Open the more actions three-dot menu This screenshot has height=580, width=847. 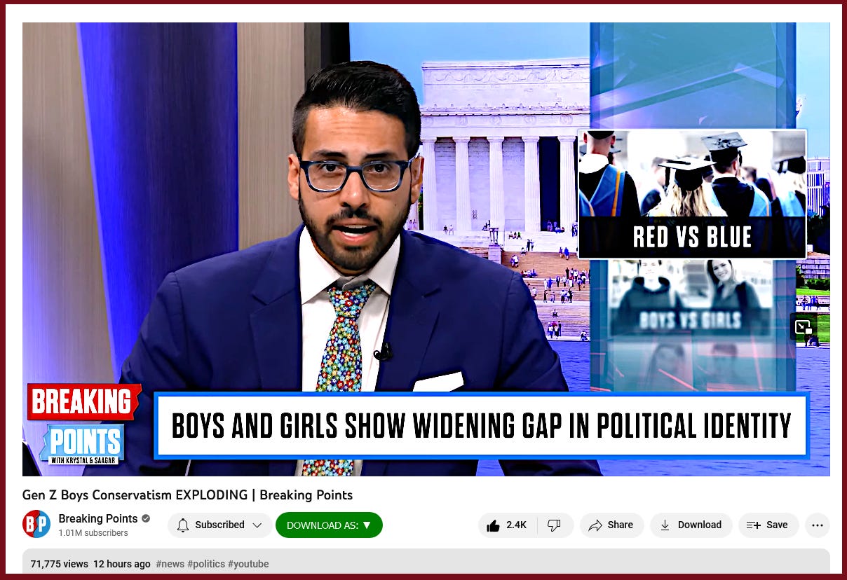[818, 525]
